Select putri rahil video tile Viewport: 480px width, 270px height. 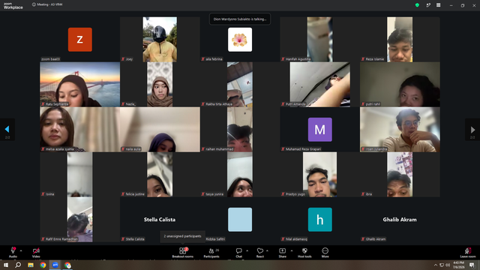coord(400,85)
